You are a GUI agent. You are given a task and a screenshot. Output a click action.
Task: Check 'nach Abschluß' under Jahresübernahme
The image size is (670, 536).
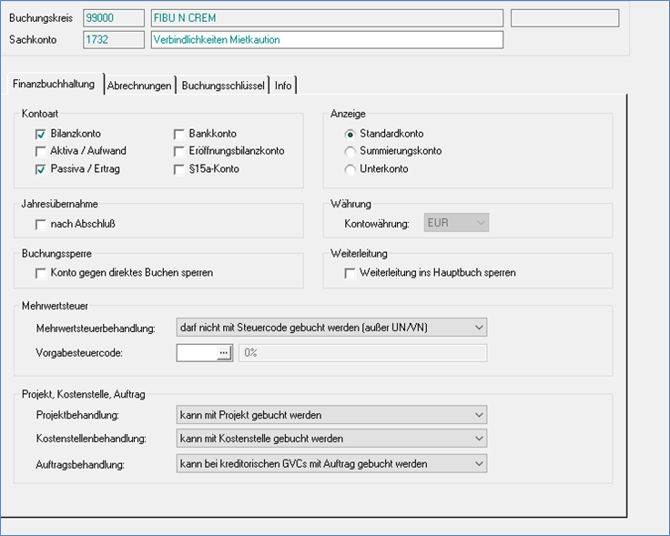[x=40, y=224]
